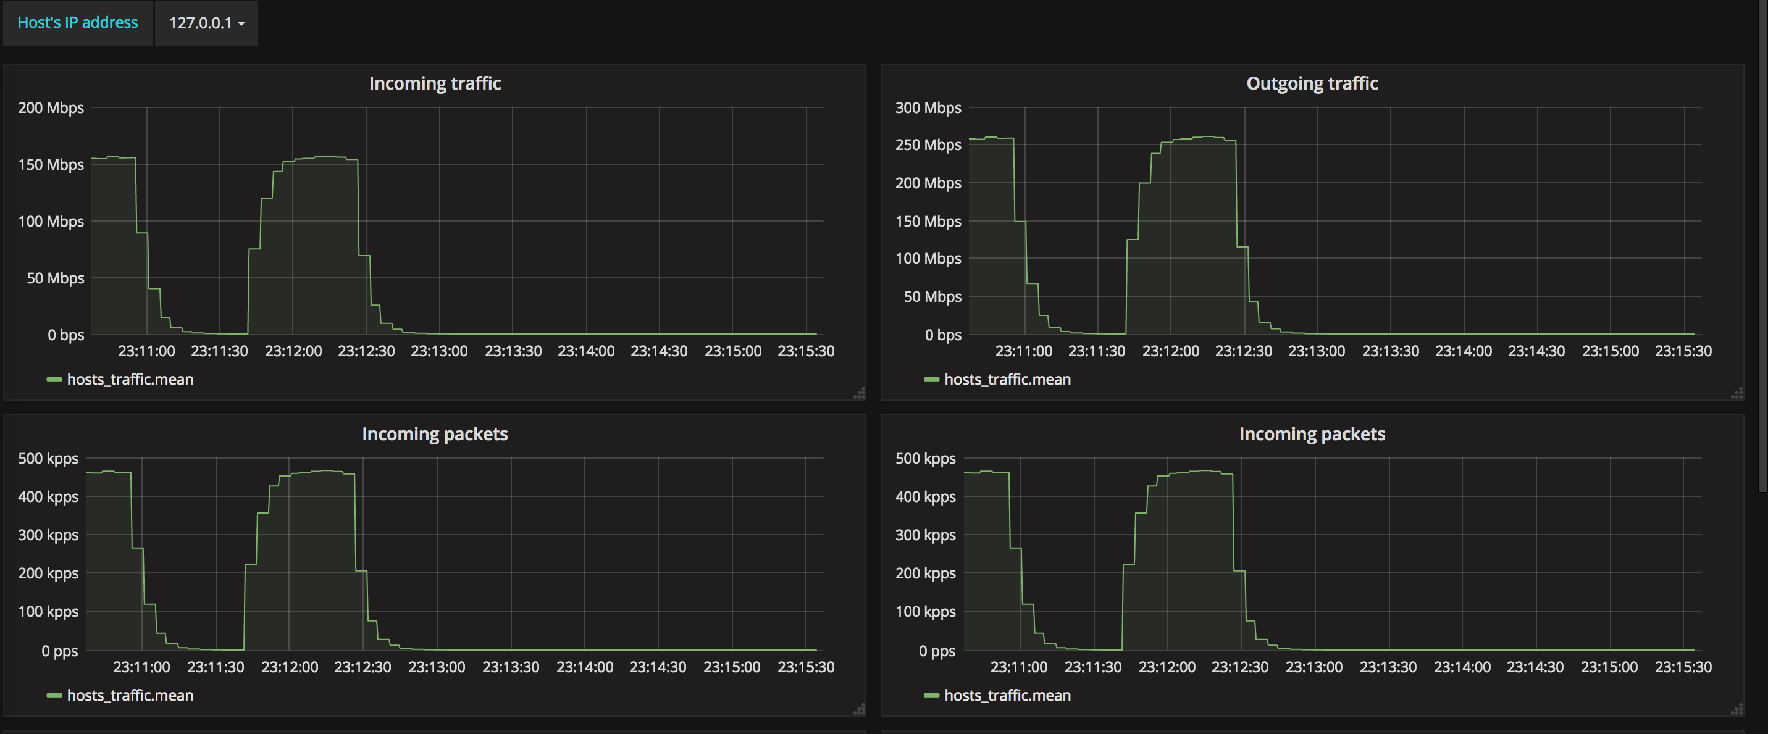The height and width of the screenshot is (734, 1768).
Task: Toggle hosts_traffic.mean in left Incoming packets legend
Action: [130, 696]
